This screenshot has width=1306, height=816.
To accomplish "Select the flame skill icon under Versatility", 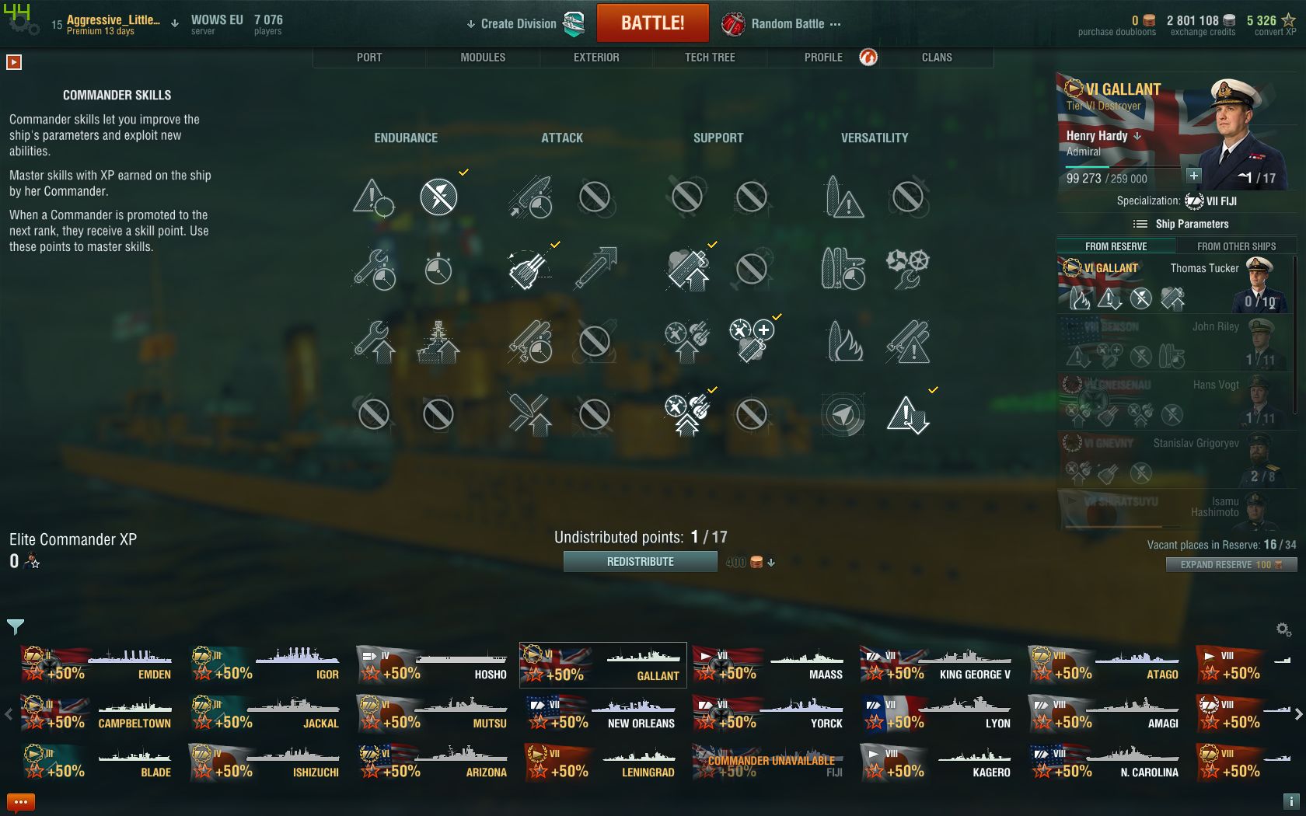I will [843, 341].
